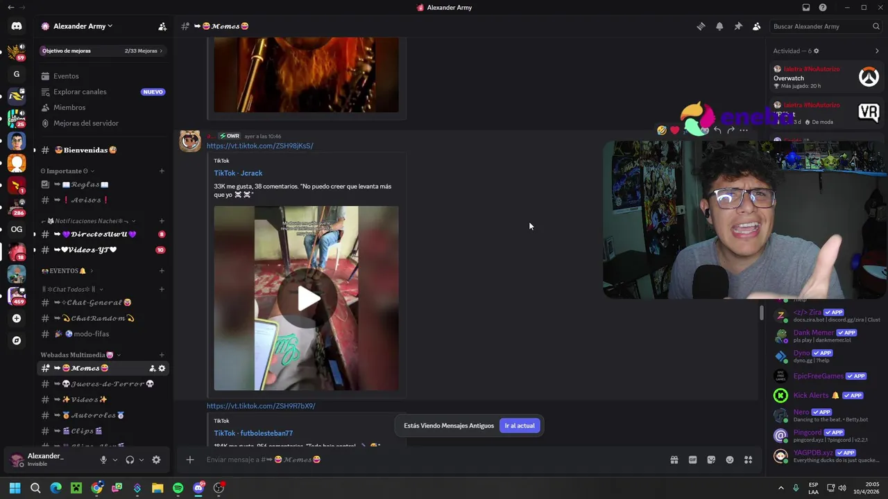Image resolution: width=888 pixels, height=499 pixels.
Task: Open headphone output options chevron
Action: pyautogui.click(x=142, y=459)
